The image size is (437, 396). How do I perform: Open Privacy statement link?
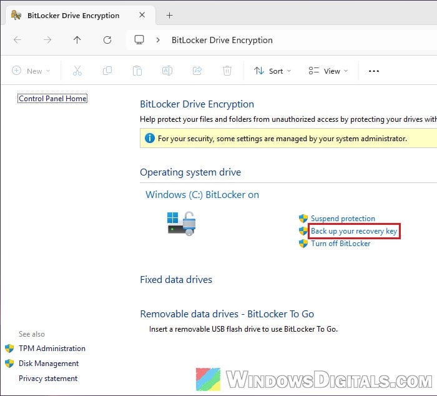(48, 379)
